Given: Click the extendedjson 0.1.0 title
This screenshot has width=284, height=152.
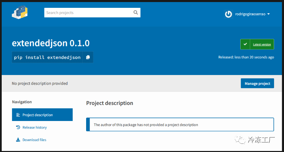Looking at the screenshot, I should [51, 43].
